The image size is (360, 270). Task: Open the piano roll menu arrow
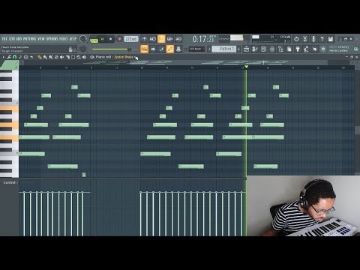coord(4,57)
